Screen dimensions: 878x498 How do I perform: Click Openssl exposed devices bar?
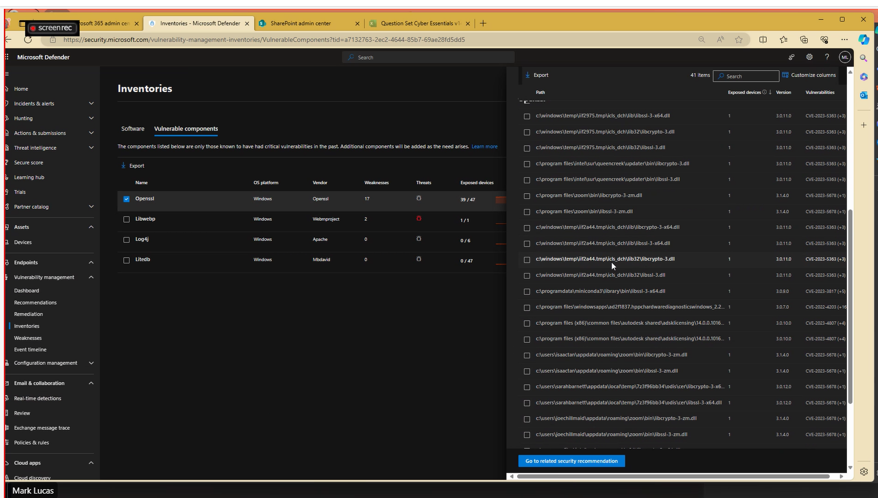pos(501,200)
